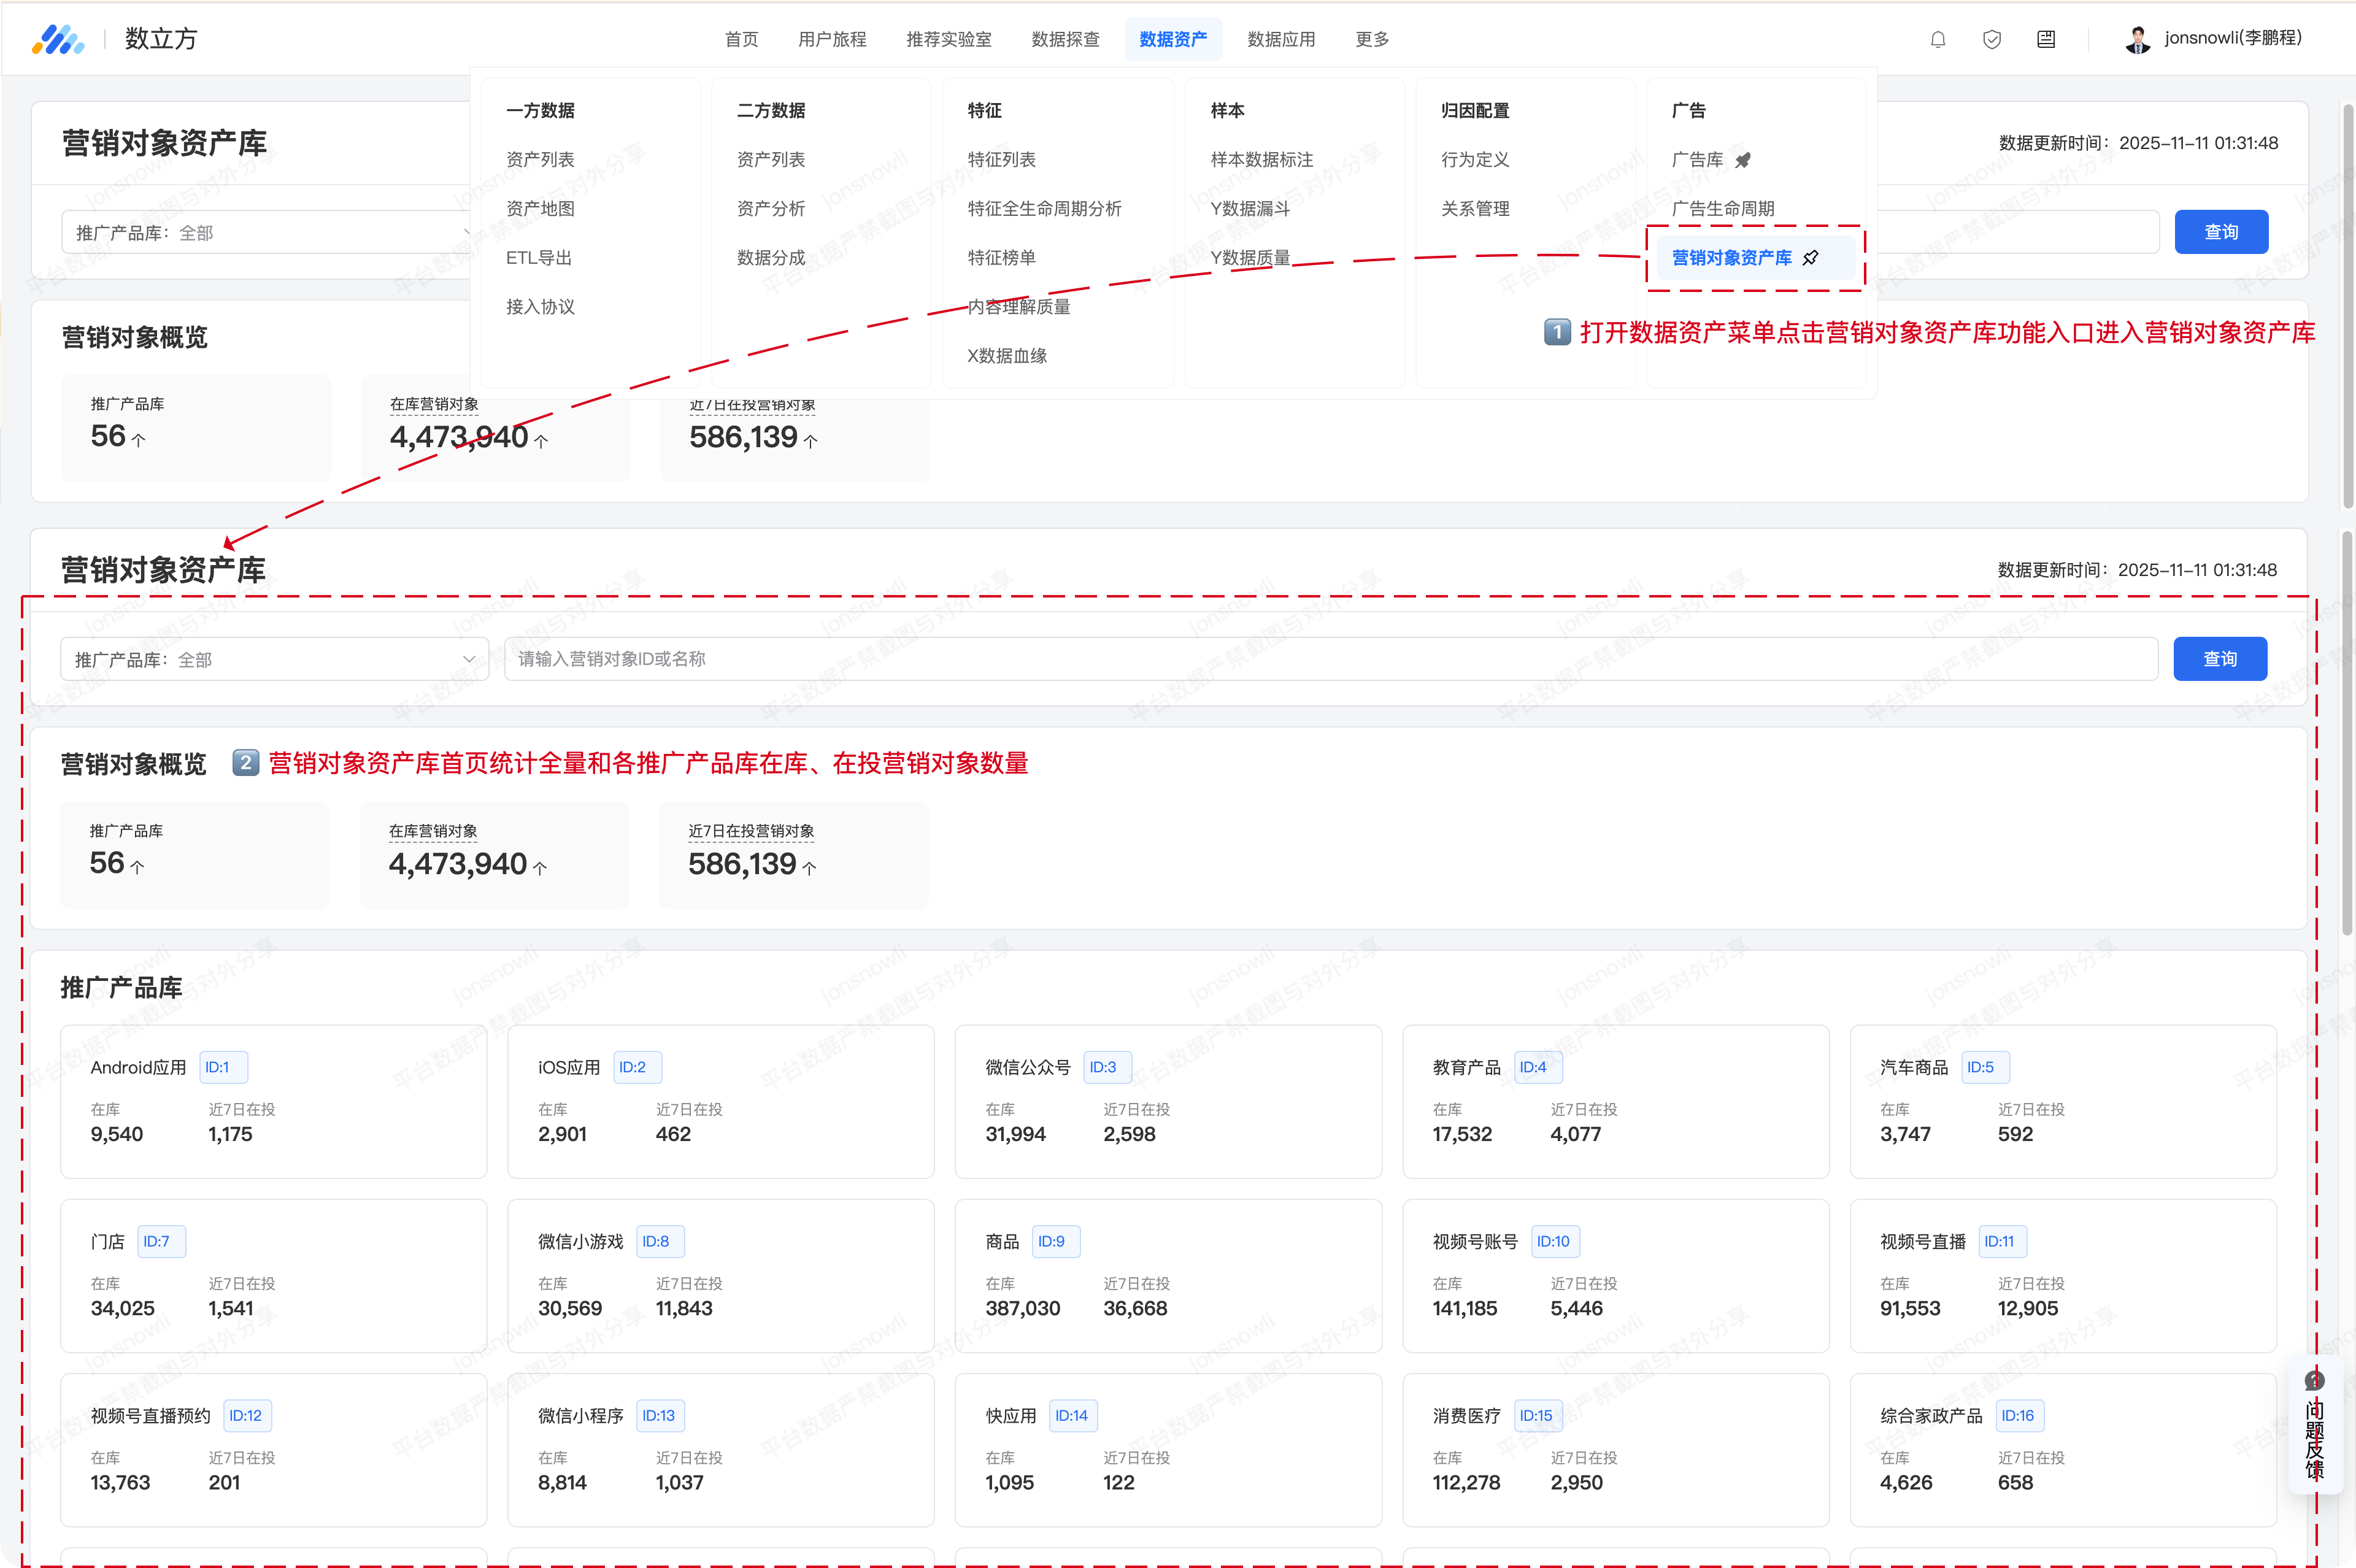
Task: Unpin 广告库 using its filled pin icon
Action: (1743, 160)
